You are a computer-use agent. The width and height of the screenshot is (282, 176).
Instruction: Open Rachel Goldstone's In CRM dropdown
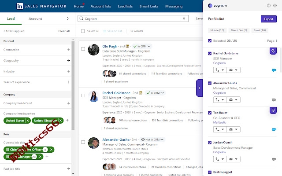click(155, 93)
